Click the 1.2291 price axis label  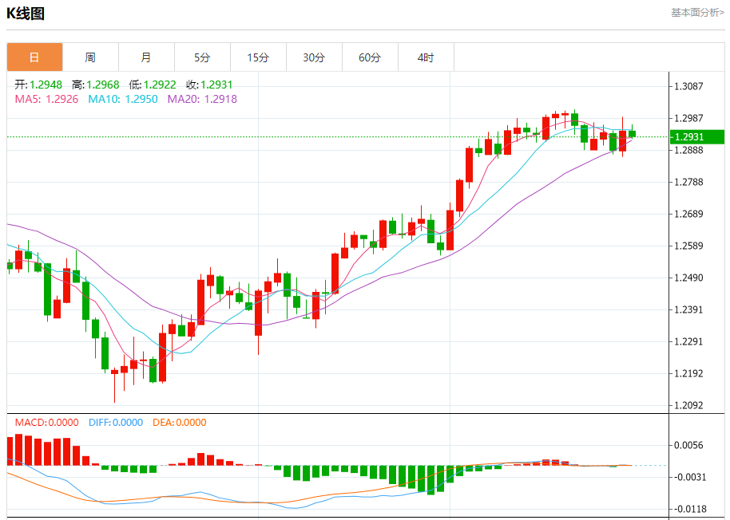[688, 341]
